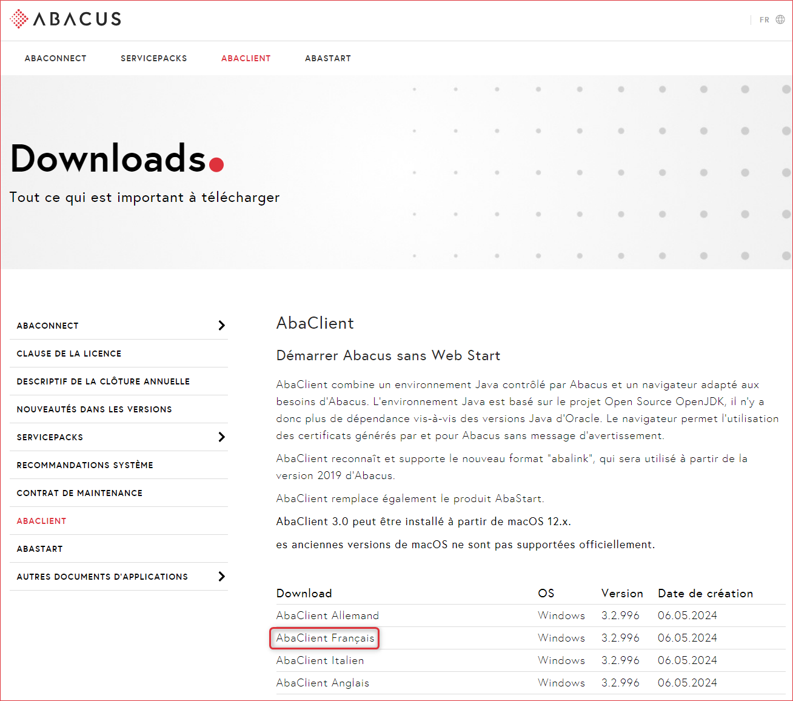The width and height of the screenshot is (793, 701).
Task: Click the Download column header
Action: click(x=304, y=594)
